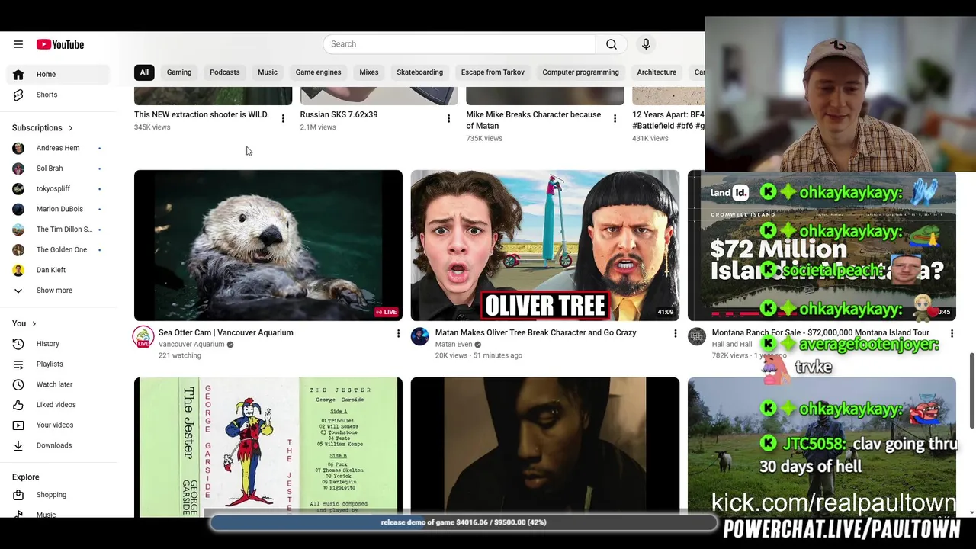
Task: Open Liked videos list
Action: click(59, 405)
